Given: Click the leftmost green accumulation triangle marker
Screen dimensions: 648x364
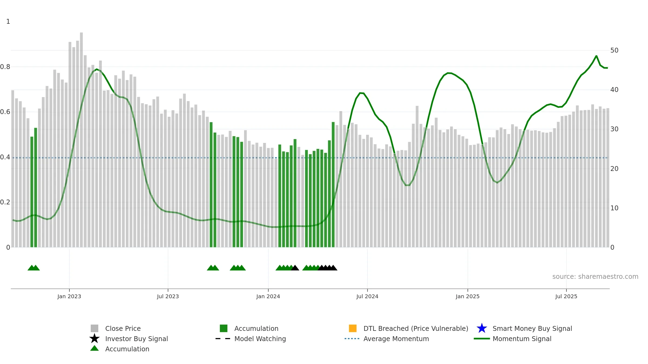Looking at the screenshot, I should point(31,268).
